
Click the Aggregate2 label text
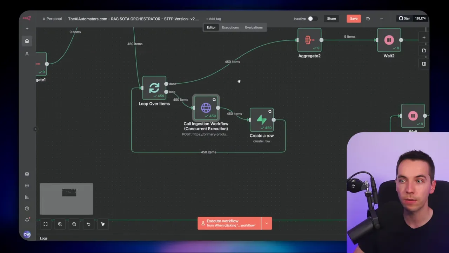click(x=309, y=56)
